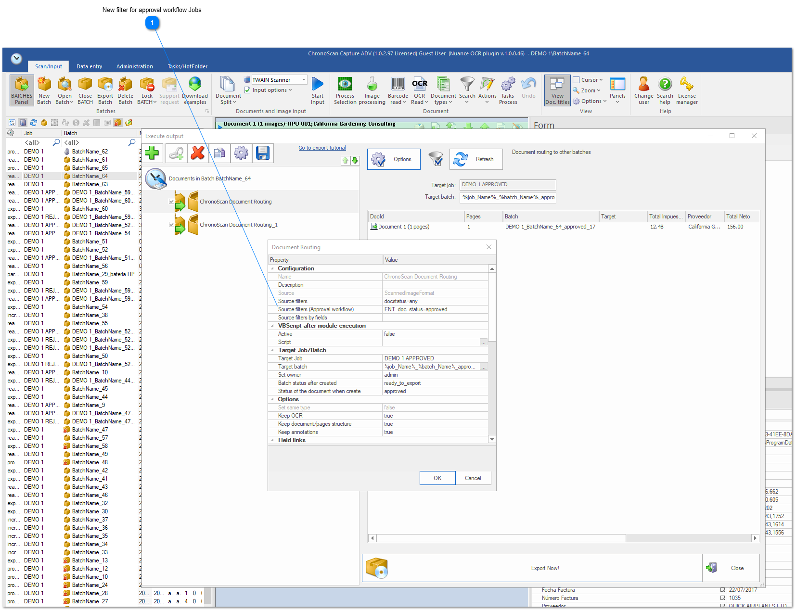This screenshot has width=796, height=611.
Task: Open the Options menu in View group
Action: [x=590, y=101]
